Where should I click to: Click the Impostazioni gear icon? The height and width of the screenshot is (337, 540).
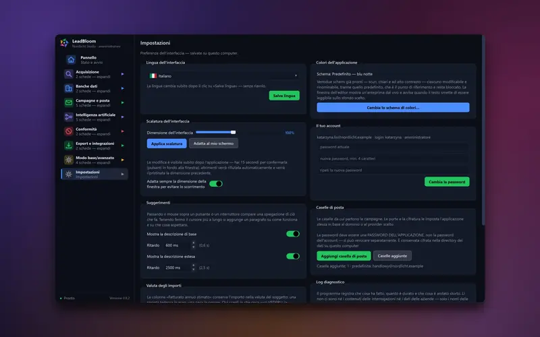(x=69, y=175)
